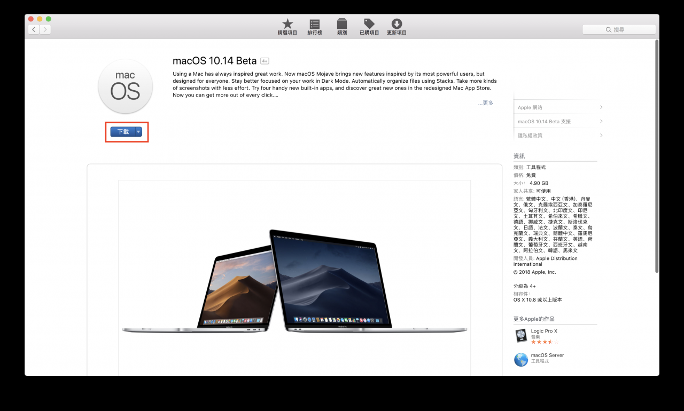Click the Logic Pro X app icon

coord(521,336)
